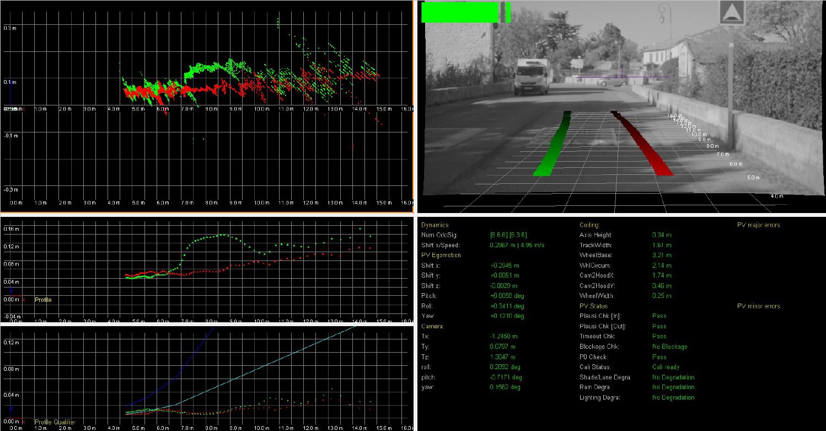Screen dimensions: 826x431
Task: Click the Dynamics section heading
Action: pyautogui.click(x=435, y=225)
